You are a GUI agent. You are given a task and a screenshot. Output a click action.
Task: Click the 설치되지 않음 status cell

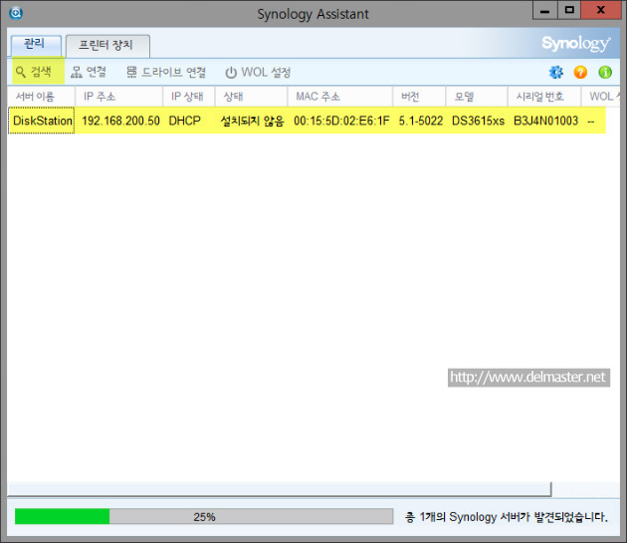coord(253,121)
